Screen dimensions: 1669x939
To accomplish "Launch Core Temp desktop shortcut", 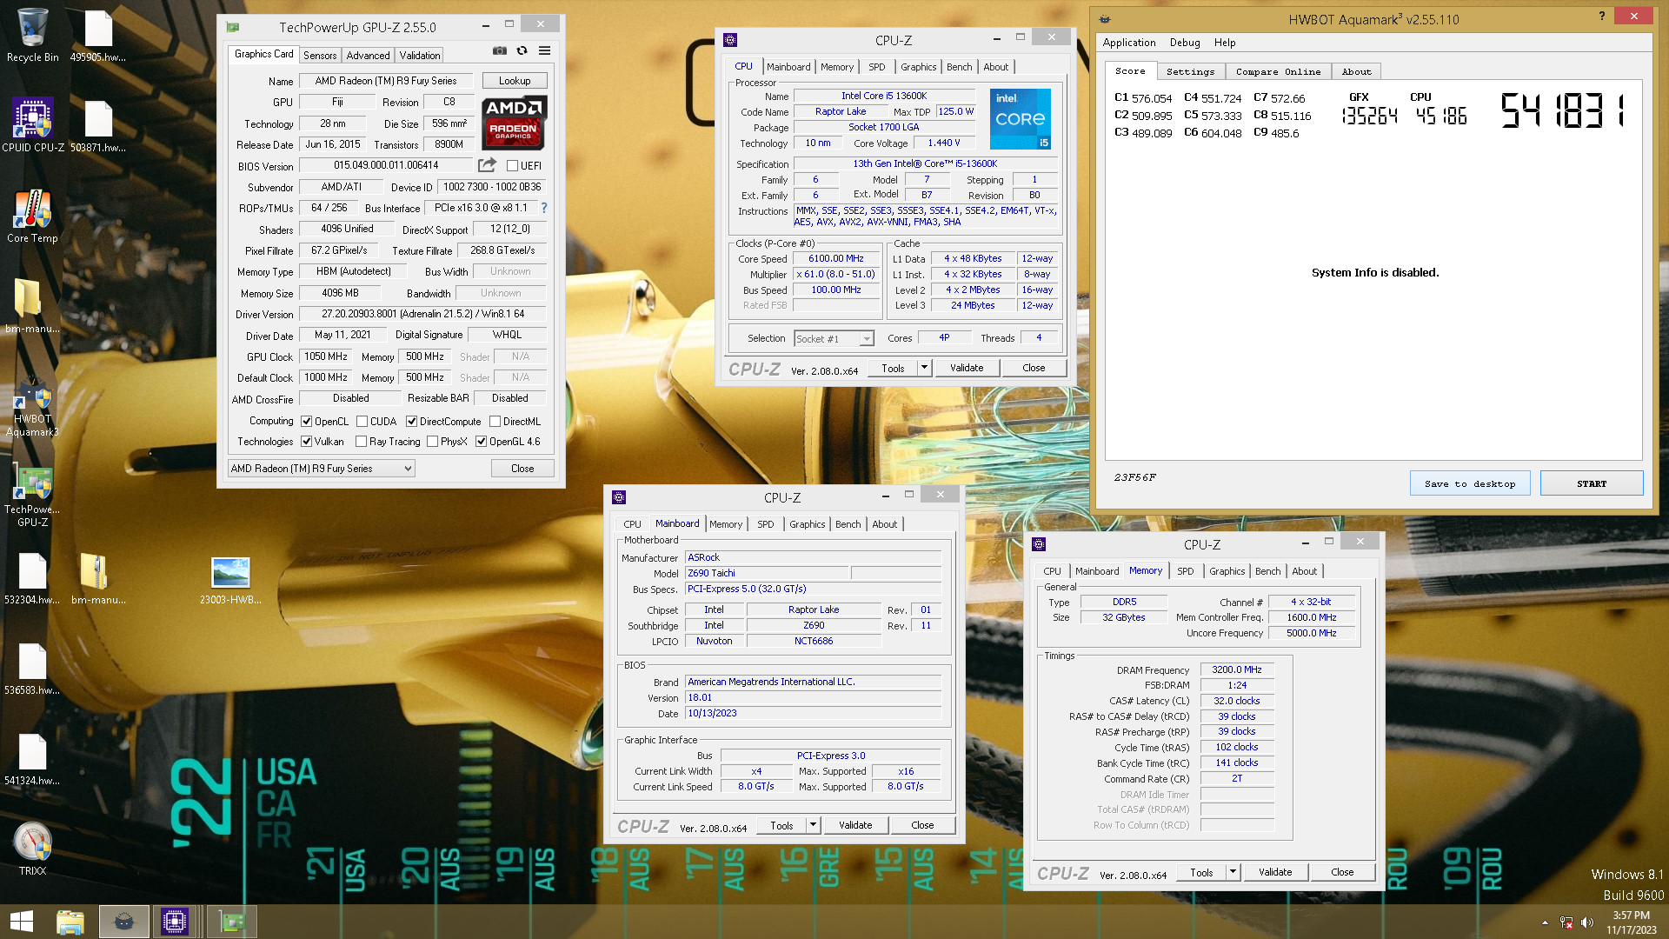I will point(33,216).
